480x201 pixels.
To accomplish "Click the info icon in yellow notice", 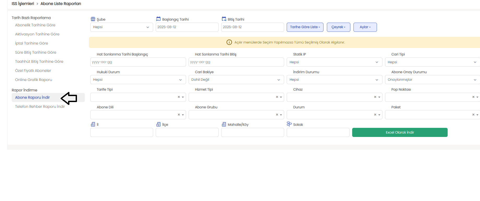I will (229, 42).
